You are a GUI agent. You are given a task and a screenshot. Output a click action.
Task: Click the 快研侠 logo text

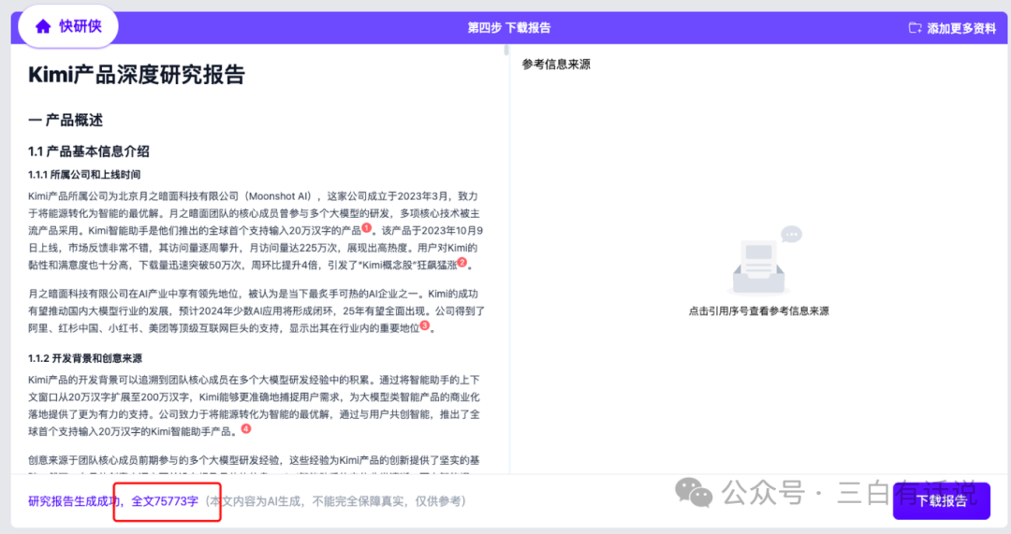[80, 26]
